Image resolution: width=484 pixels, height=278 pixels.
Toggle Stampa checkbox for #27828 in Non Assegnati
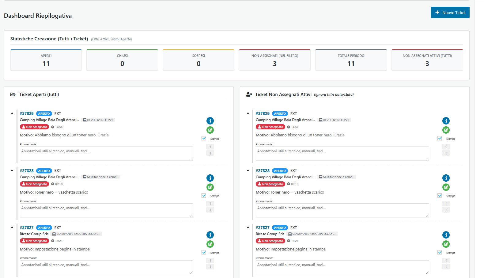click(x=440, y=195)
